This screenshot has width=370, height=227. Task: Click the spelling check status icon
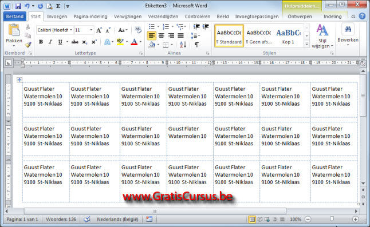[87, 219]
